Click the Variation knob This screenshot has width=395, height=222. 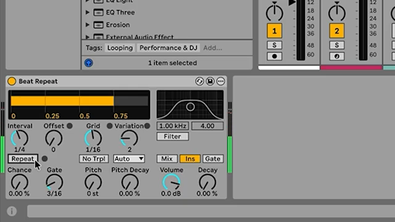tap(129, 138)
